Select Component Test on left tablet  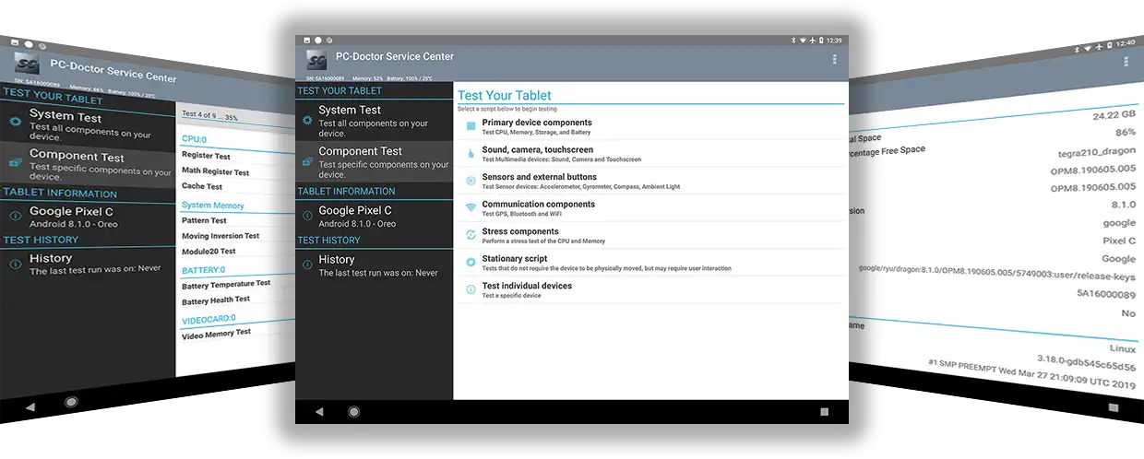[x=88, y=164]
